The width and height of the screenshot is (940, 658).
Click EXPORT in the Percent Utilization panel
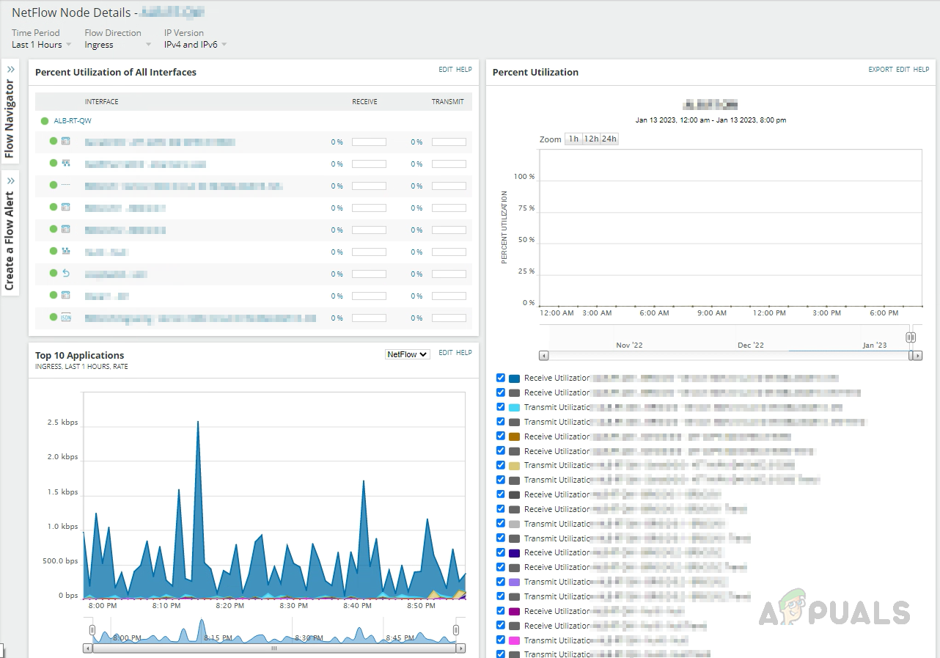pyautogui.click(x=880, y=70)
